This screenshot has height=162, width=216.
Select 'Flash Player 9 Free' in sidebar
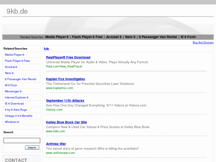[17, 61]
